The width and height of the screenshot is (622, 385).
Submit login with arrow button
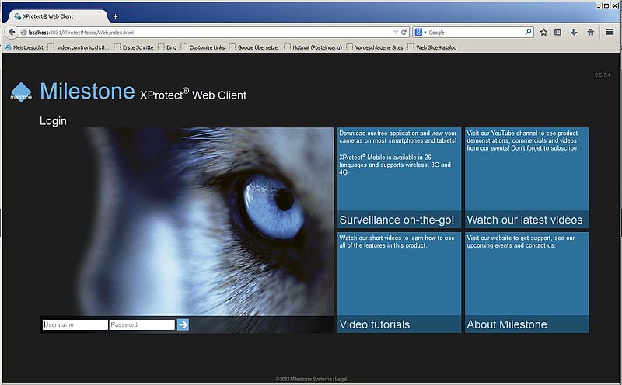183,324
